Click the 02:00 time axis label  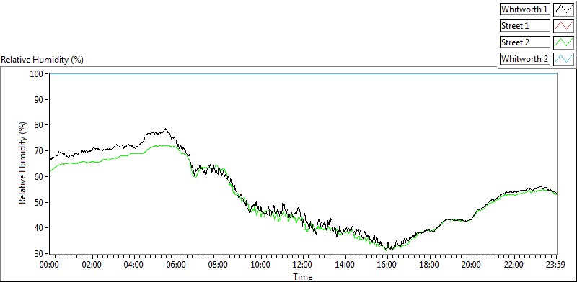92,264
